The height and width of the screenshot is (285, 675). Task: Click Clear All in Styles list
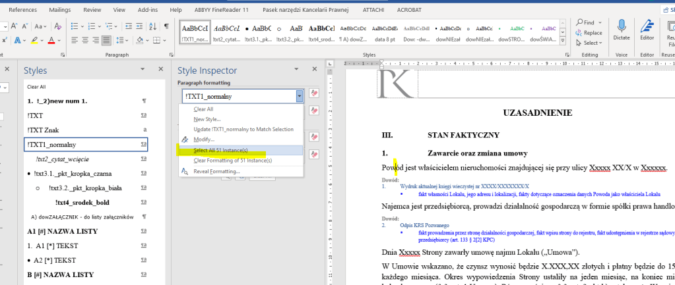pyautogui.click(x=36, y=86)
